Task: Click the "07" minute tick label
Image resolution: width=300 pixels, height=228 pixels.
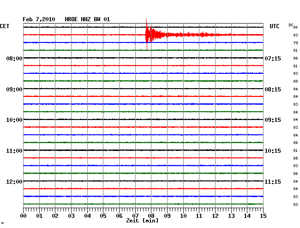Action: click(x=135, y=216)
